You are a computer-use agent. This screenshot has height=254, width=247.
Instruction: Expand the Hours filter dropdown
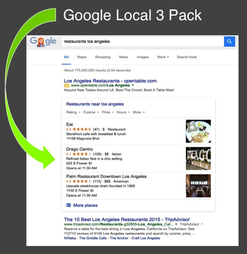(123, 112)
